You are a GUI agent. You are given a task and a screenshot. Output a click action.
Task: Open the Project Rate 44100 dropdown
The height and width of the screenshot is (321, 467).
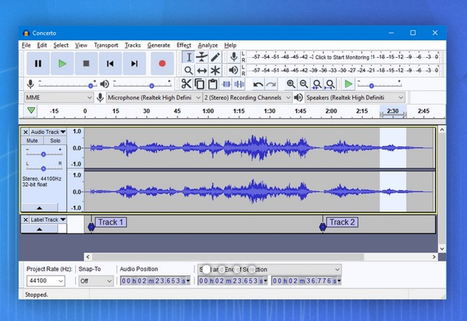(x=46, y=281)
